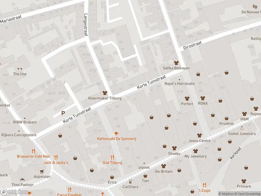Image resolution: width=261 pixels, height=196 pixels.
Task: Click the H&M shirt icon
Action: pyautogui.click(x=244, y=114)
